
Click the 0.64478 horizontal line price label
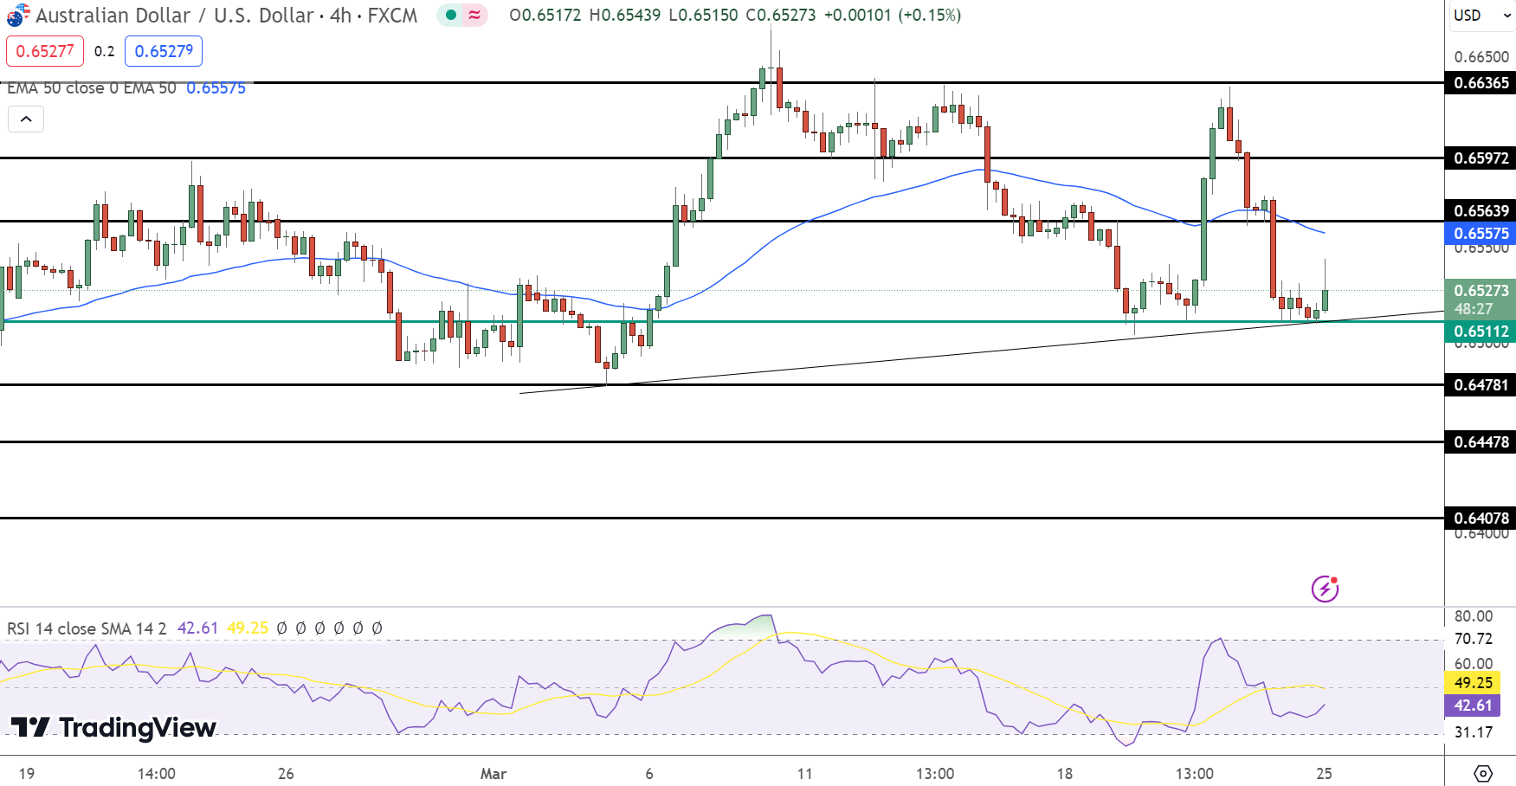click(x=1481, y=442)
